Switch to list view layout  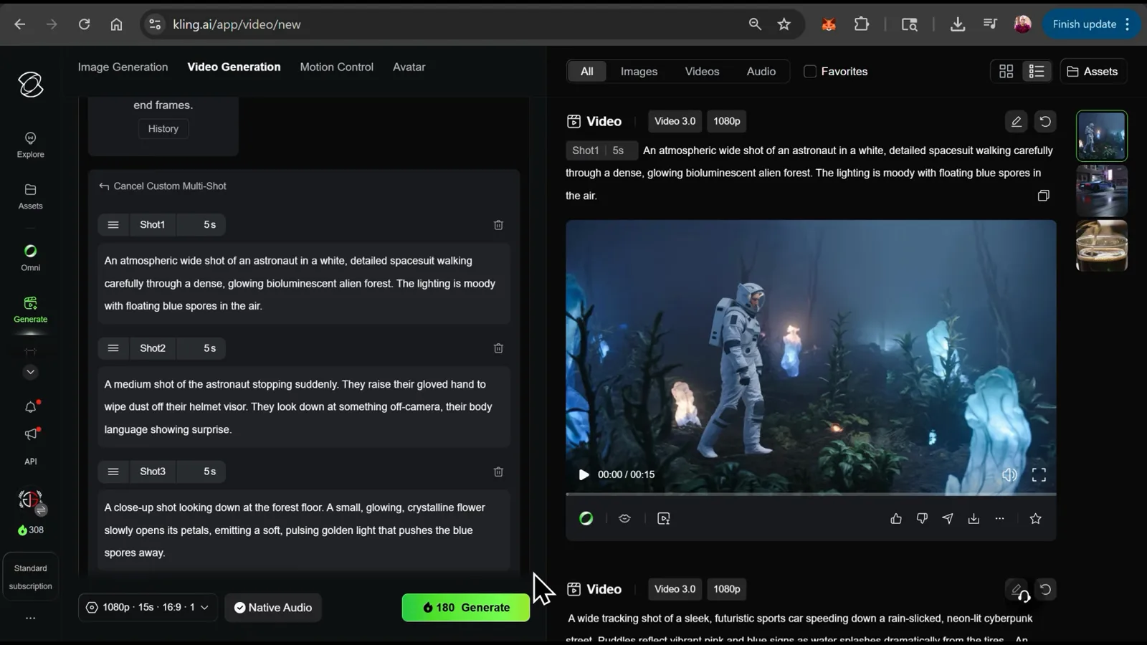coord(1037,71)
